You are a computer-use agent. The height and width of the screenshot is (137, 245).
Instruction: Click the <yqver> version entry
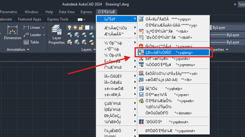(173, 95)
